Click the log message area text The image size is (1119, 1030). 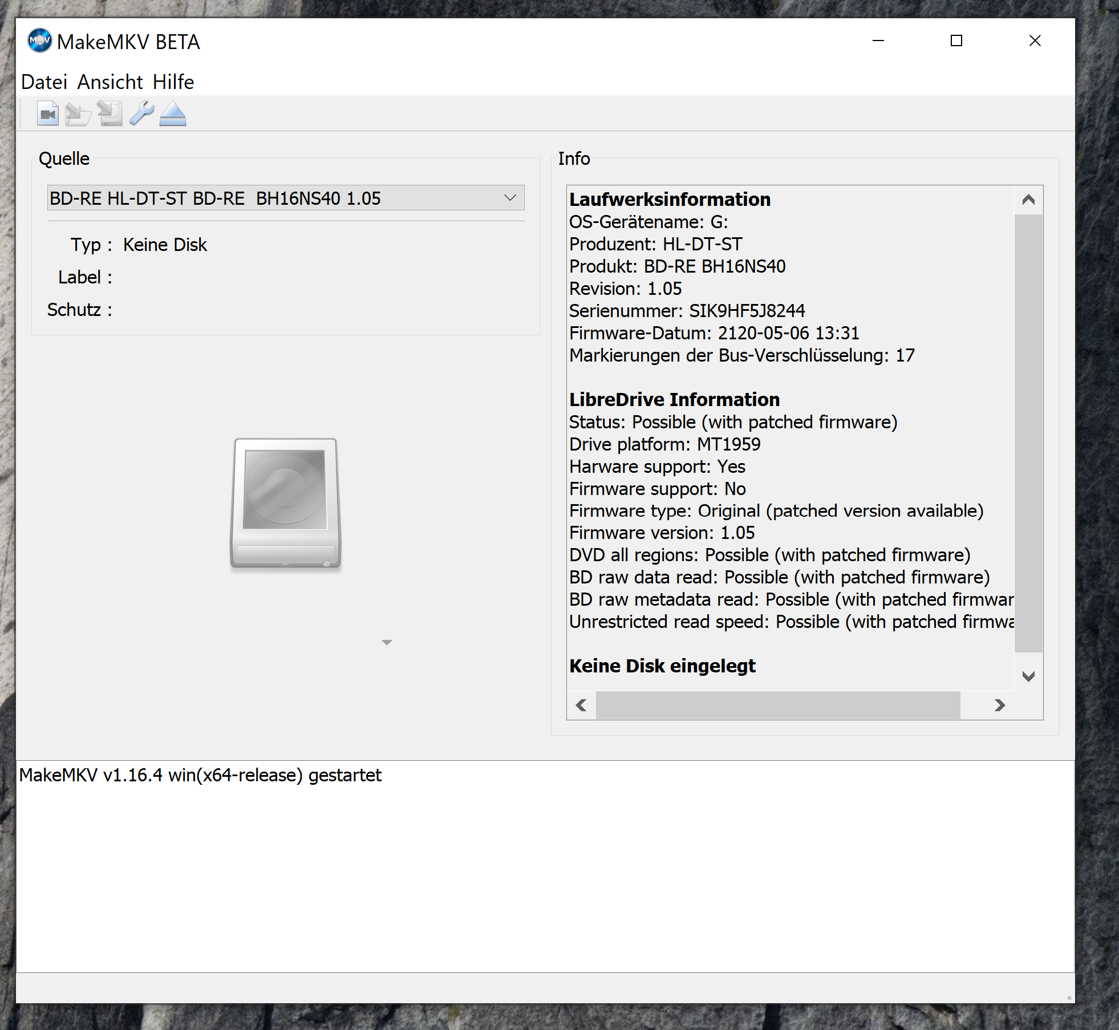coord(200,776)
